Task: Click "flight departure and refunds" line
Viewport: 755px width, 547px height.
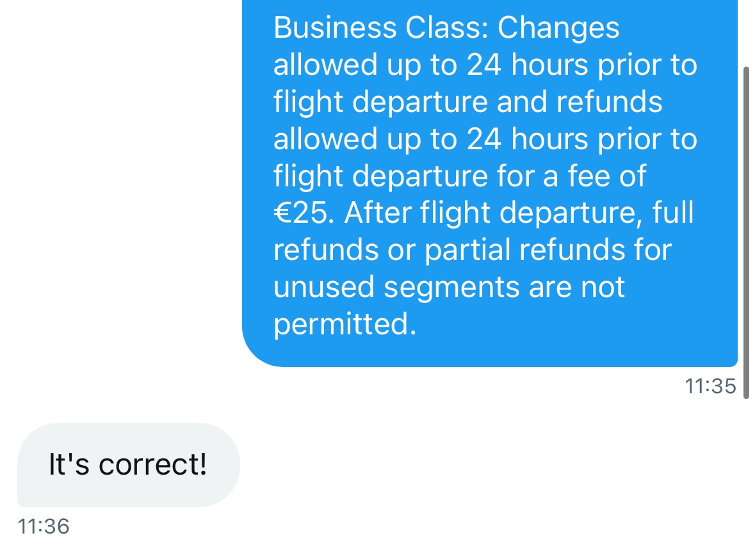Action: 467,102
